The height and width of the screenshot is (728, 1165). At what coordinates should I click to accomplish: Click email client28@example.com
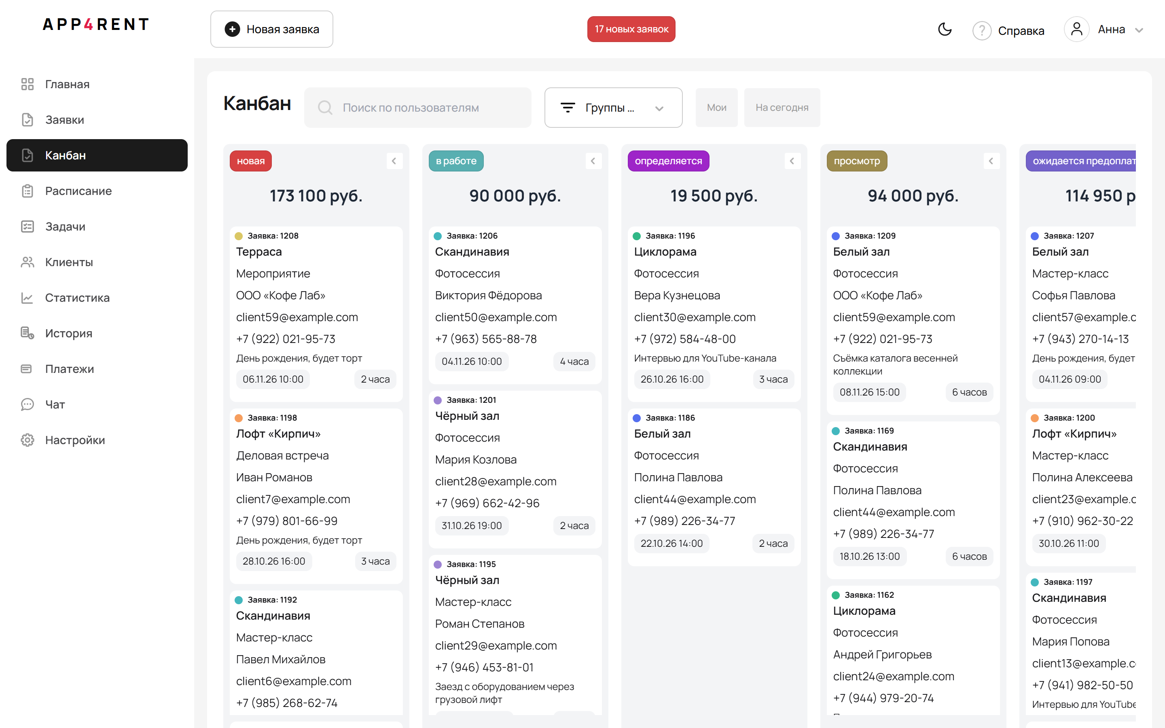[496, 481]
